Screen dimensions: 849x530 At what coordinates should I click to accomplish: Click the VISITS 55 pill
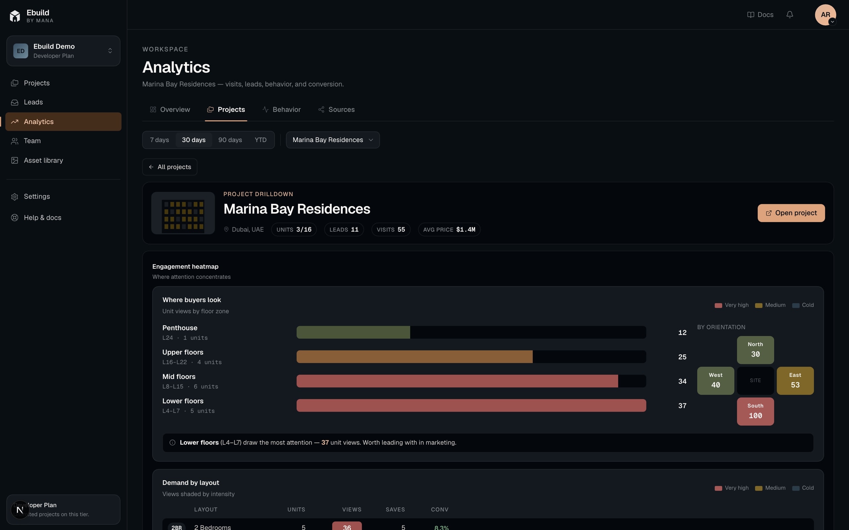click(391, 230)
